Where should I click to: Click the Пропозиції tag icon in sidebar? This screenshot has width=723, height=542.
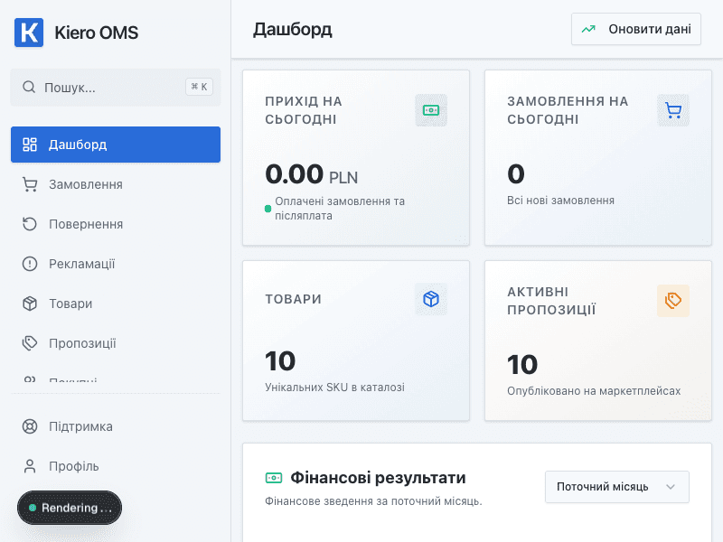(x=30, y=343)
